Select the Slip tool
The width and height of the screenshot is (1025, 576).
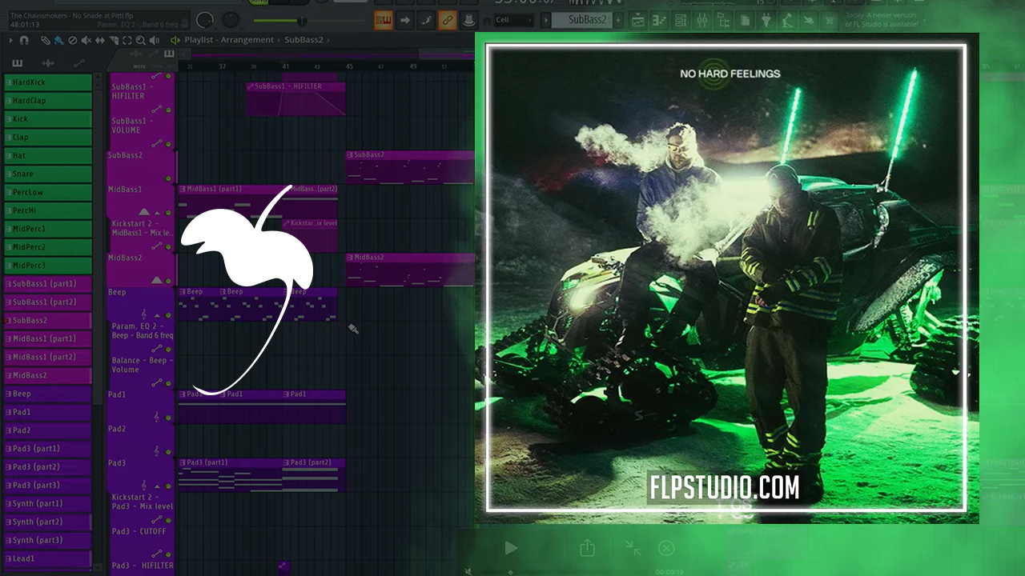(100, 40)
